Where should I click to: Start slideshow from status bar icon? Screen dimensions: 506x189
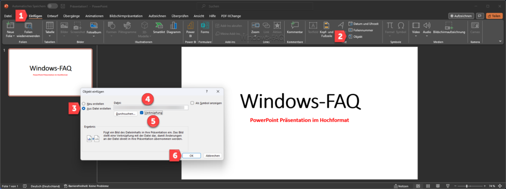coord(448,186)
